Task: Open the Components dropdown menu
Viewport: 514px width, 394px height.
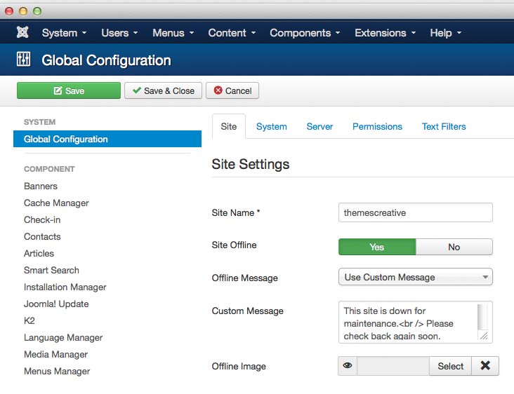Action: tap(305, 33)
